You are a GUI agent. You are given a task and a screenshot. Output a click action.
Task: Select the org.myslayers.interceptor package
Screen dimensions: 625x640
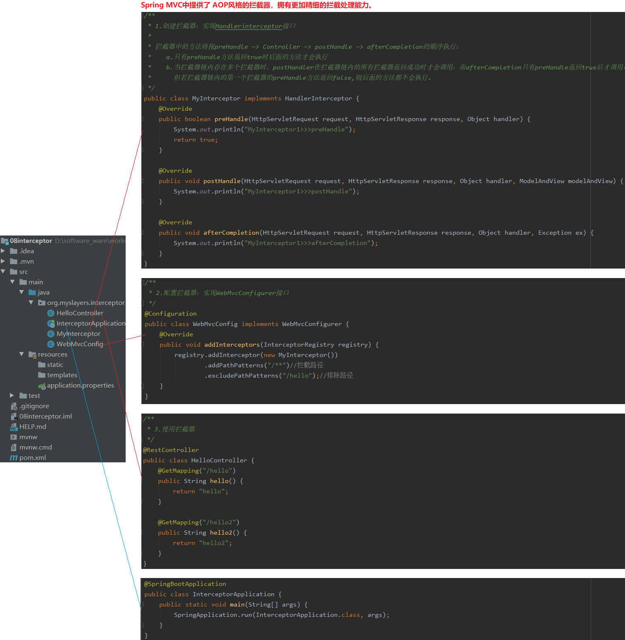pos(85,303)
